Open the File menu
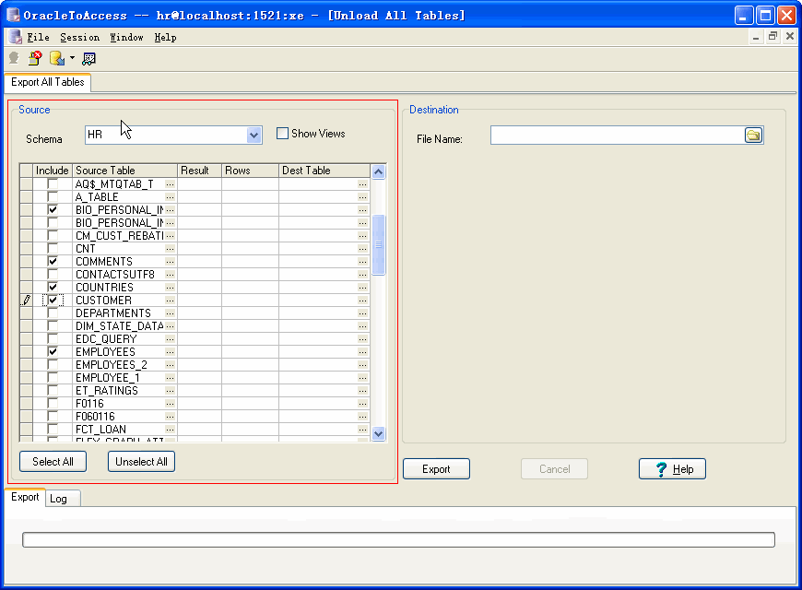The width and height of the screenshot is (802, 590). [x=39, y=38]
